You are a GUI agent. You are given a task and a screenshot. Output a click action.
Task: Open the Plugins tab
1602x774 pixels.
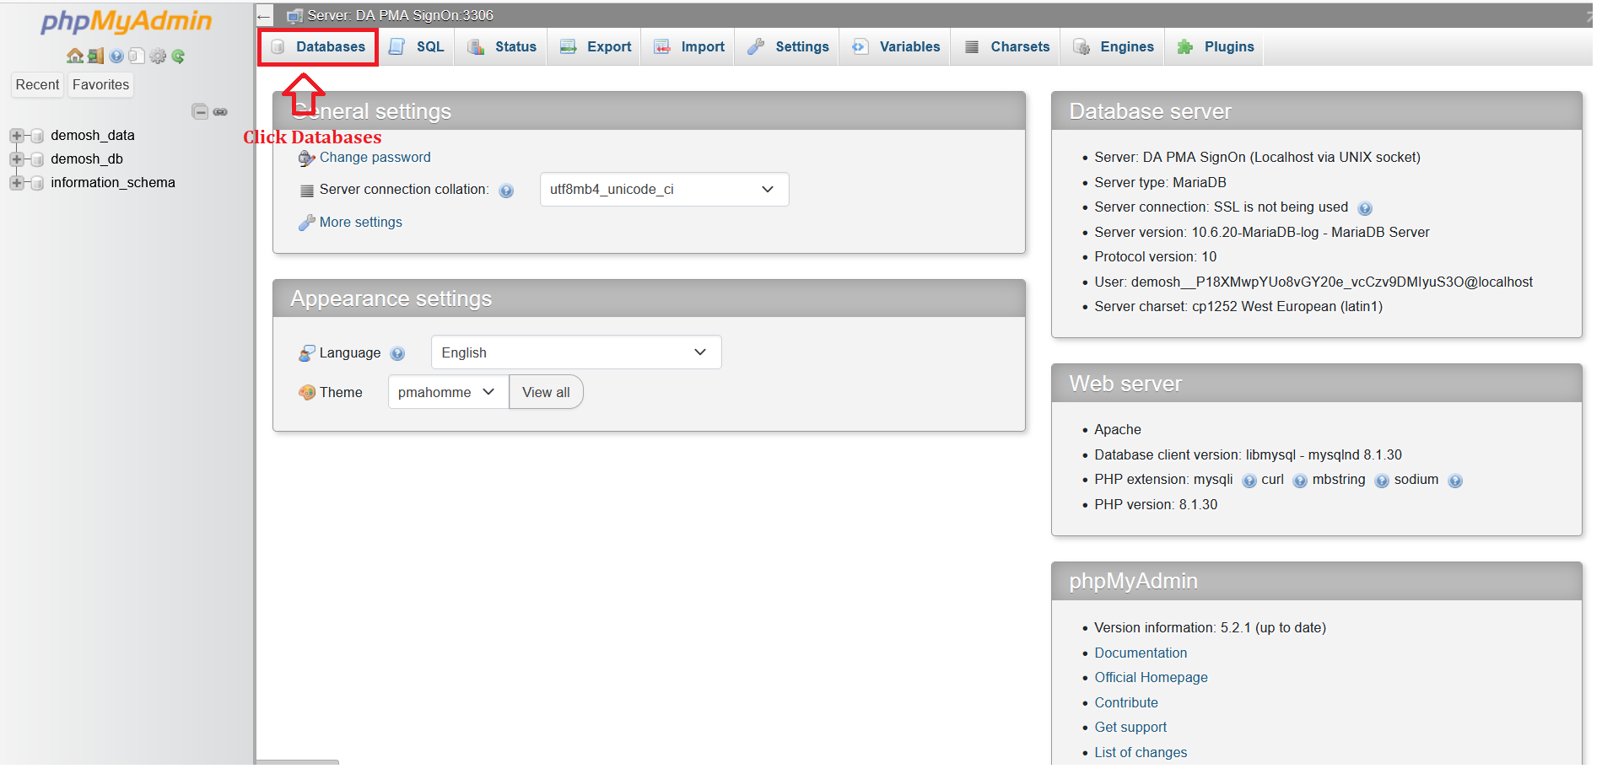[x=1216, y=47]
